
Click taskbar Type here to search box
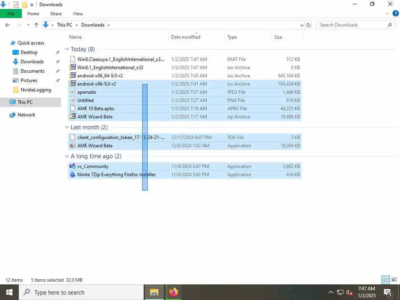pyautogui.click(x=81, y=292)
